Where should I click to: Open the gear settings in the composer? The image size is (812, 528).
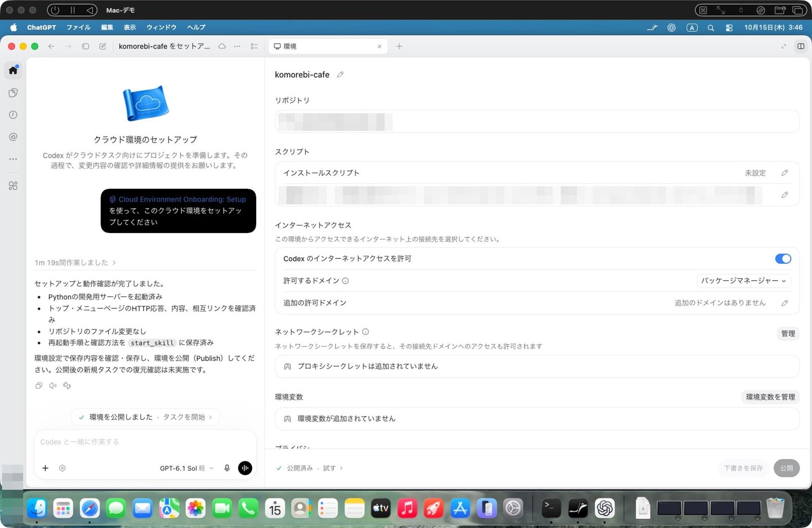pos(62,468)
